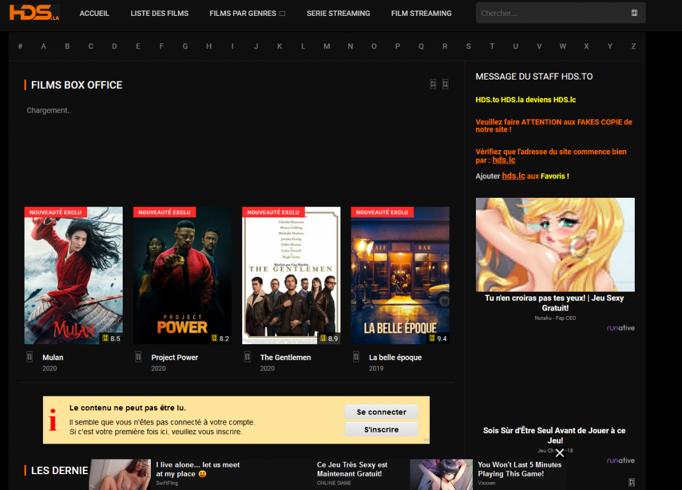The image size is (682, 490).
Task: Click the search icon in Chercher box
Action: 634,13
